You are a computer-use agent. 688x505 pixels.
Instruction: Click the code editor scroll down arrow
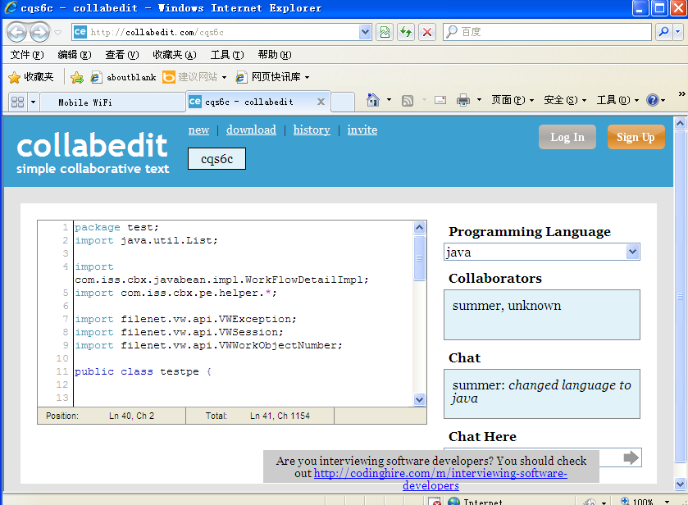420,399
